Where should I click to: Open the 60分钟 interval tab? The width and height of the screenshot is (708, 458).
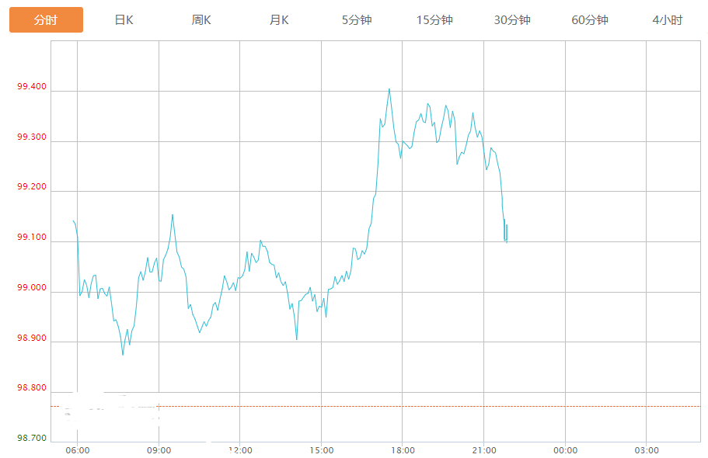pos(590,20)
